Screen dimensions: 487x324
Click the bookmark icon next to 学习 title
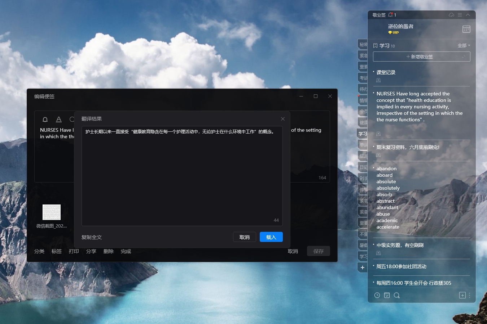tap(375, 46)
